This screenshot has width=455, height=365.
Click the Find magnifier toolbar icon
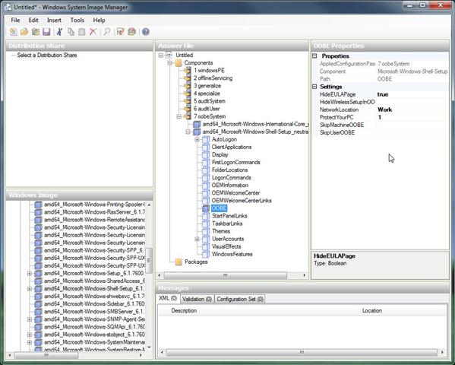pos(107,32)
